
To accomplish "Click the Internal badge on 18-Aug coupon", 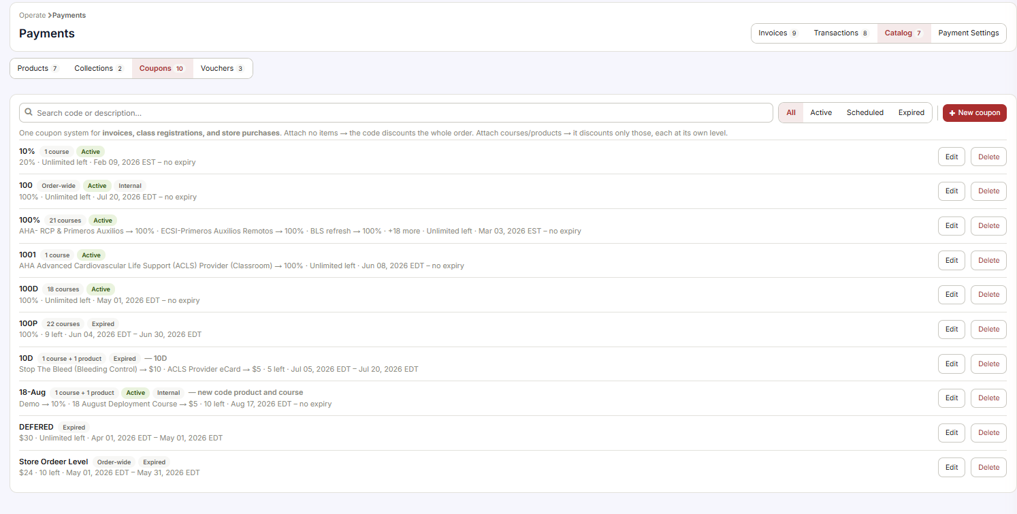I will point(169,393).
